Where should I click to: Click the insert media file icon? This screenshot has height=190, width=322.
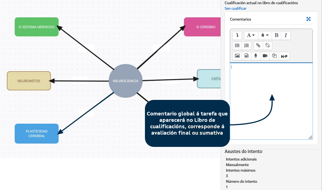246,56
